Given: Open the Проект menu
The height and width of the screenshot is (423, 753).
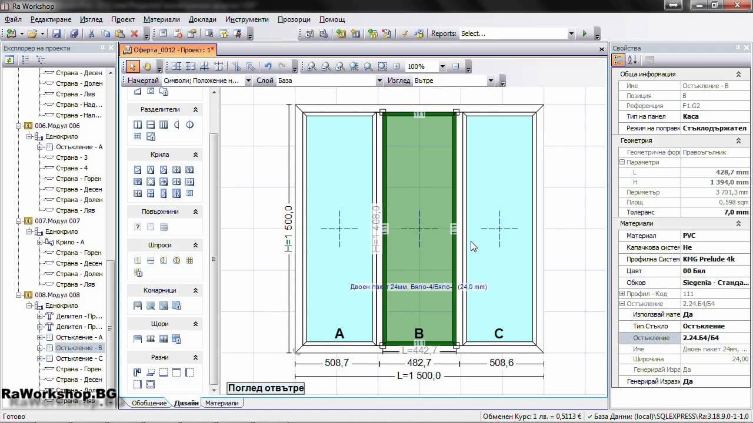Looking at the screenshot, I should pos(123,19).
